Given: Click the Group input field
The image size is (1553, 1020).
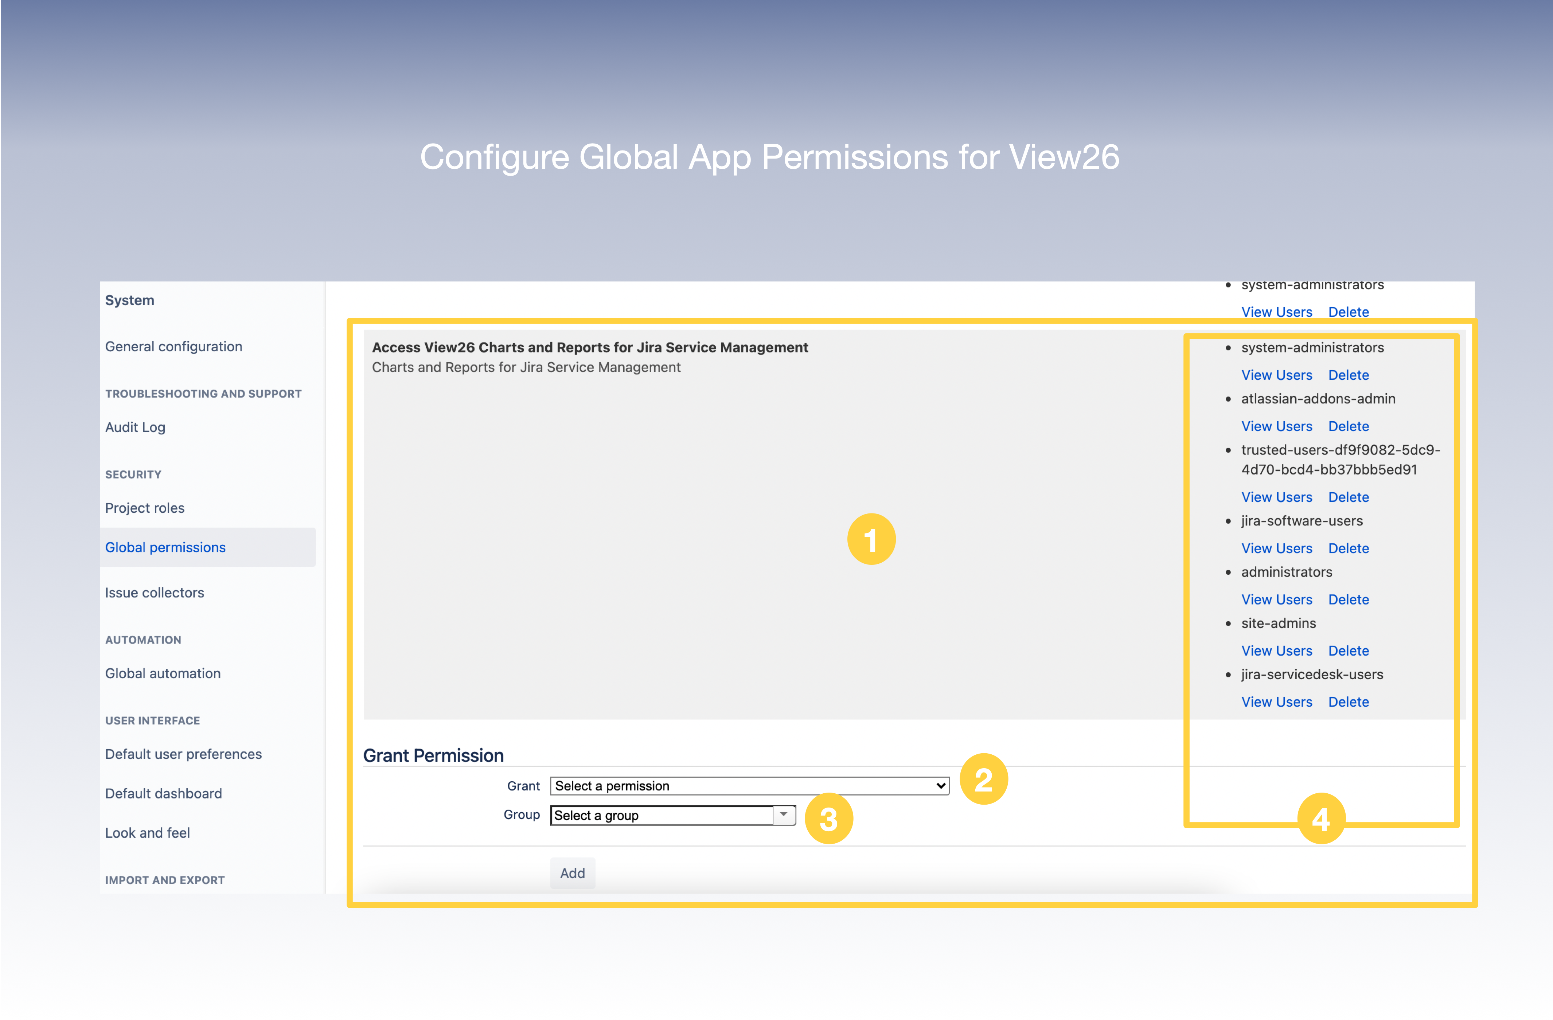Looking at the screenshot, I should (x=659, y=815).
